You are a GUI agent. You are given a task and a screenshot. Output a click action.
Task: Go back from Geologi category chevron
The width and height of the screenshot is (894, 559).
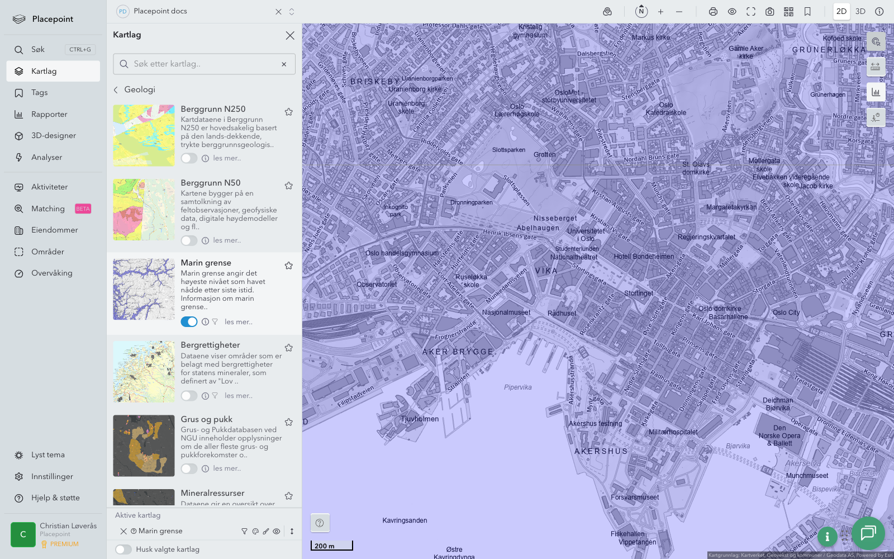116,90
